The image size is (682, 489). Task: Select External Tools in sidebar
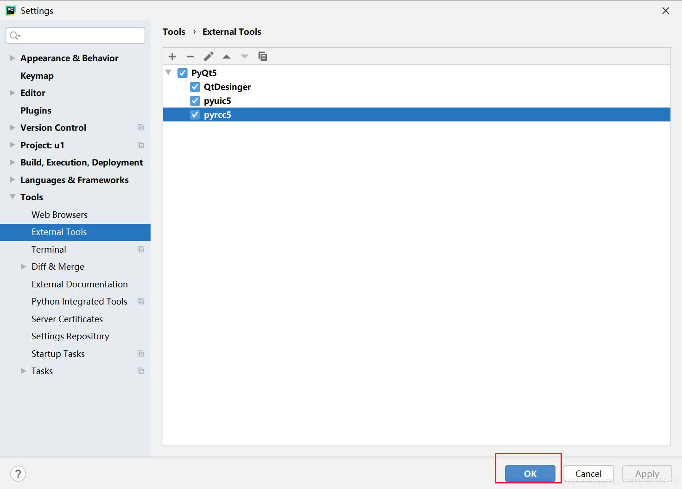(75, 232)
